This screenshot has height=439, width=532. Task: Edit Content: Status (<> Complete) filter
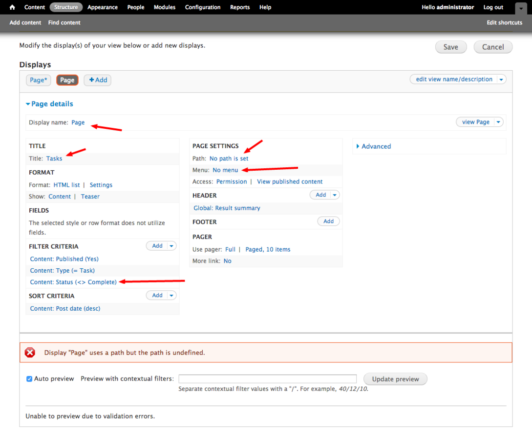click(x=73, y=282)
